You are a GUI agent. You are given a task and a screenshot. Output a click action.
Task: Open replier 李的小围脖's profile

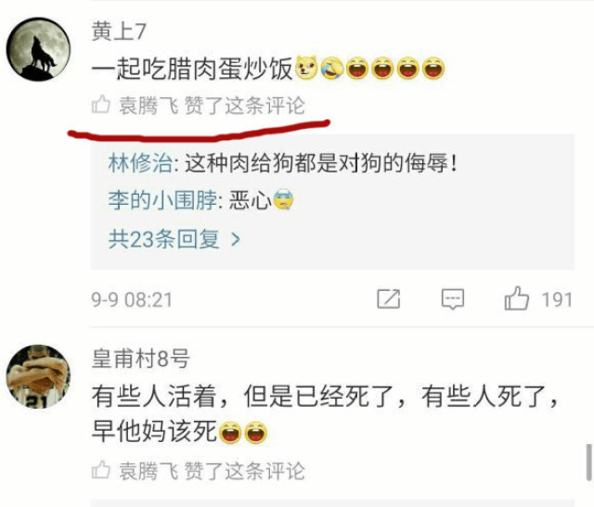pyautogui.click(x=163, y=200)
